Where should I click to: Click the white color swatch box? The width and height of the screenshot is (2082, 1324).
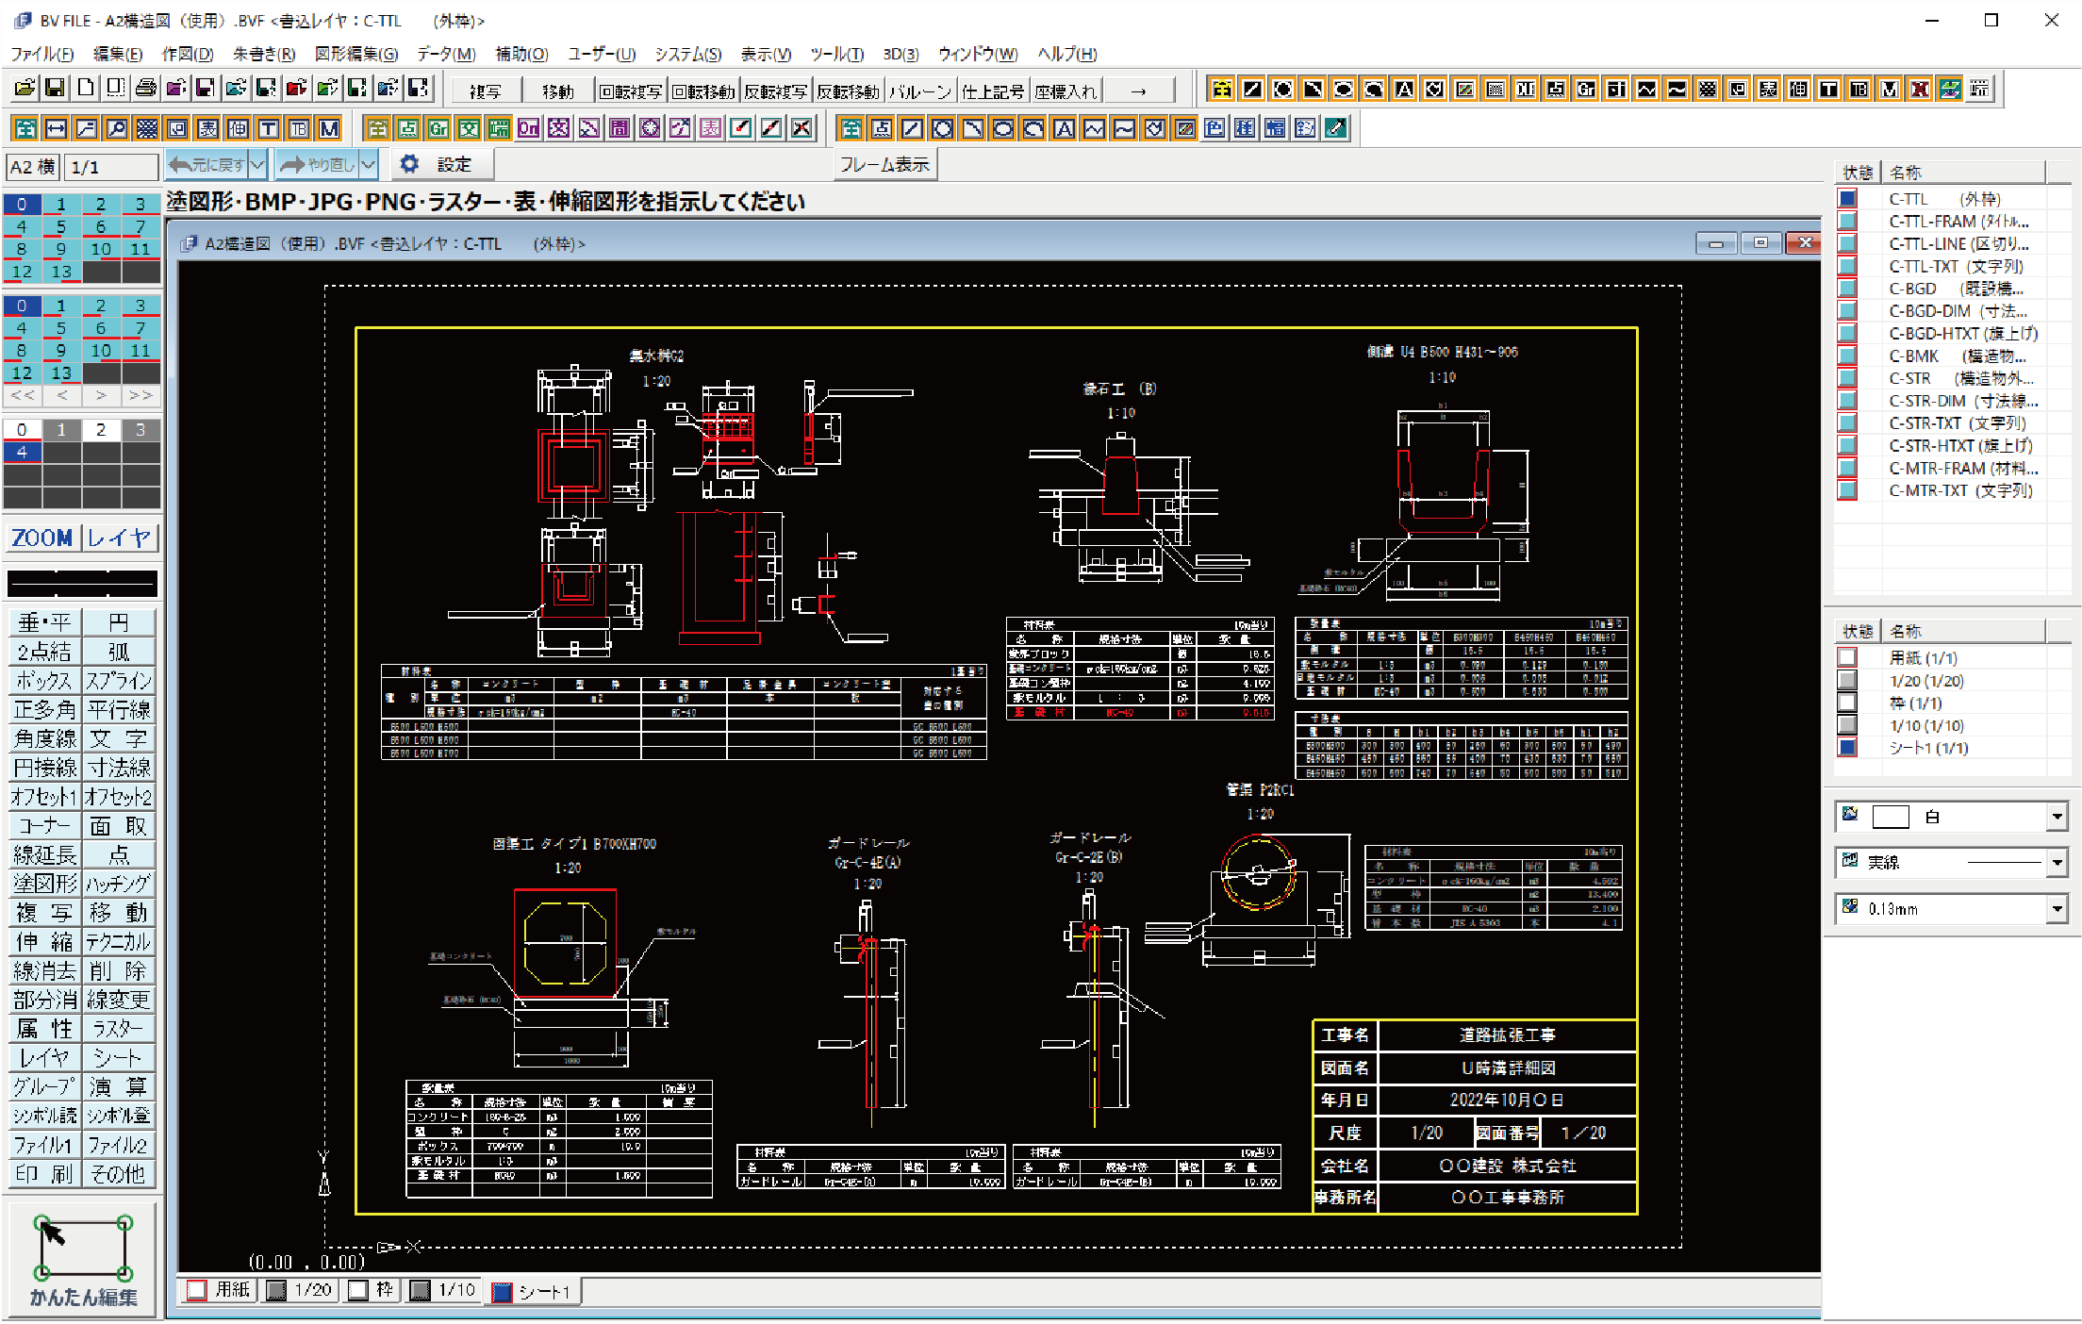pyautogui.click(x=1891, y=817)
